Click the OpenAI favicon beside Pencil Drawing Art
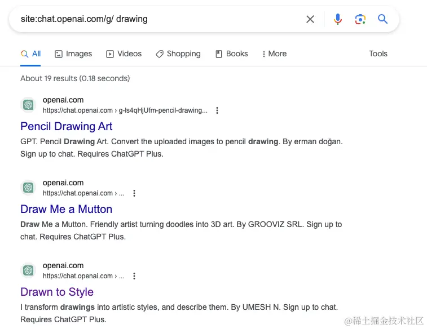The height and width of the screenshot is (329, 427). click(x=28, y=105)
